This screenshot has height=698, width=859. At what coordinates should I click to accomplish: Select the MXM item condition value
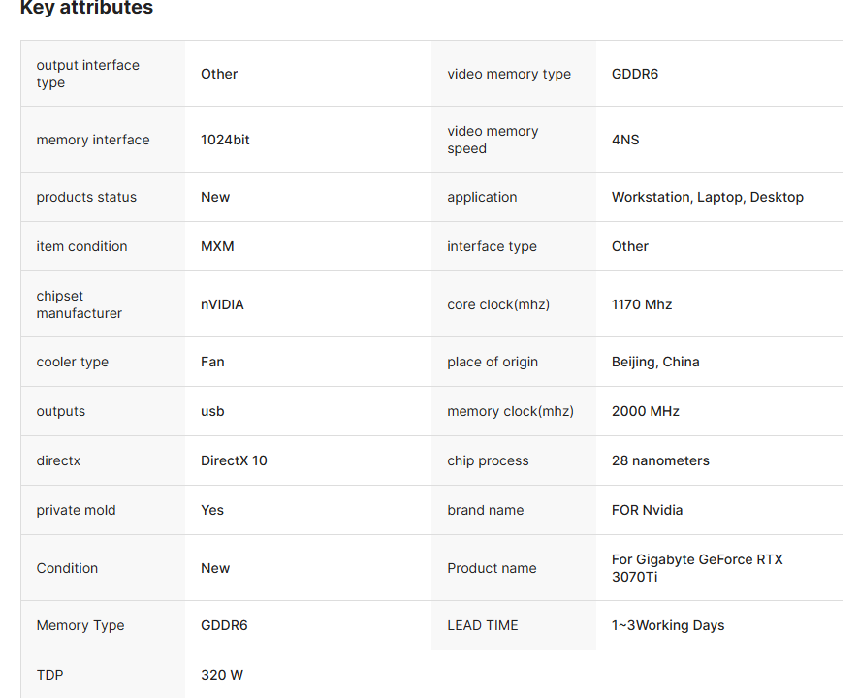click(217, 246)
